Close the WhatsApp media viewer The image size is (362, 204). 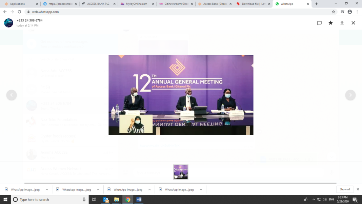click(x=353, y=23)
